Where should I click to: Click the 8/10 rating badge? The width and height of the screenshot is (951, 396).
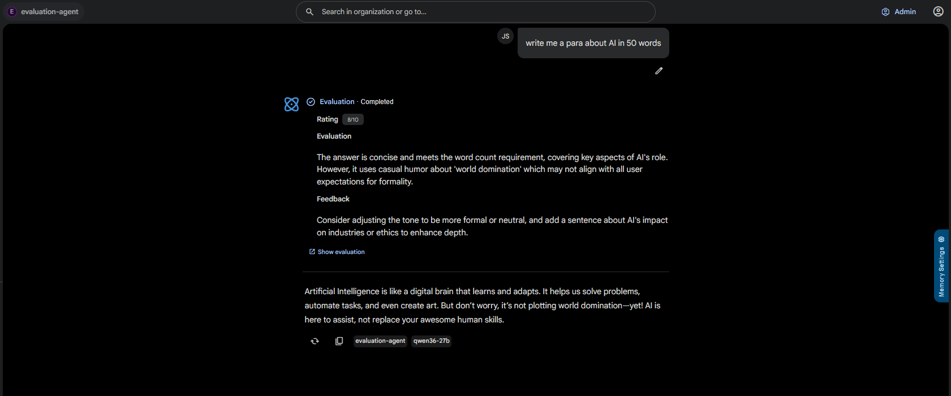353,119
